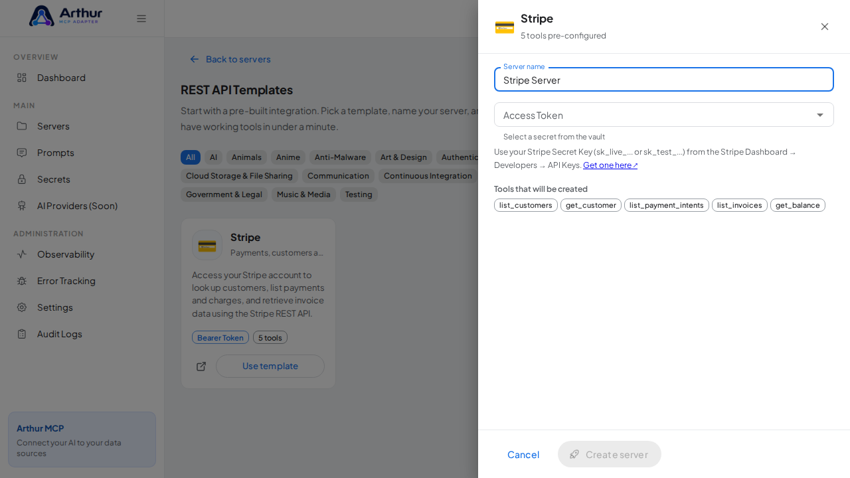Click the REST API Templates heading
850x478 pixels.
[x=236, y=90]
